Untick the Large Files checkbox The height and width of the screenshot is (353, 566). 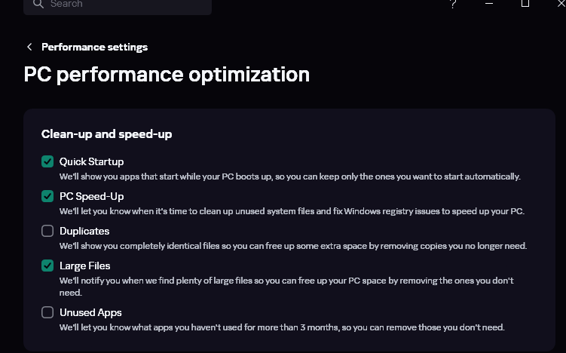tap(47, 266)
